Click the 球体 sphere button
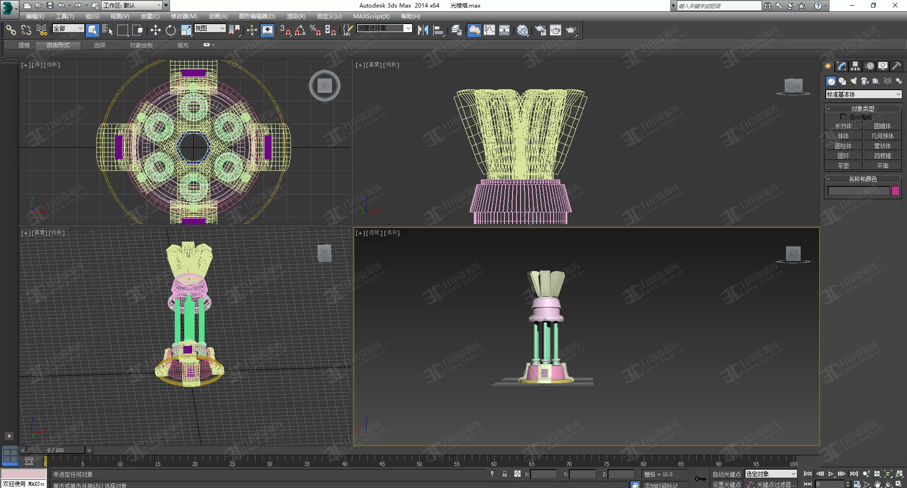The width and height of the screenshot is (907, 488). click(x=843, y=136)
